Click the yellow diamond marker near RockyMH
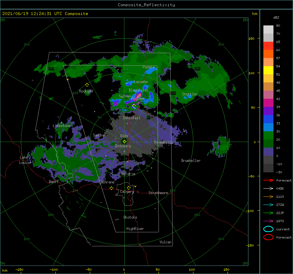This screenshot has width=293, height=274. 87,85
